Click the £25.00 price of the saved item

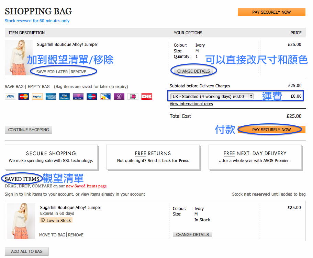294,207
